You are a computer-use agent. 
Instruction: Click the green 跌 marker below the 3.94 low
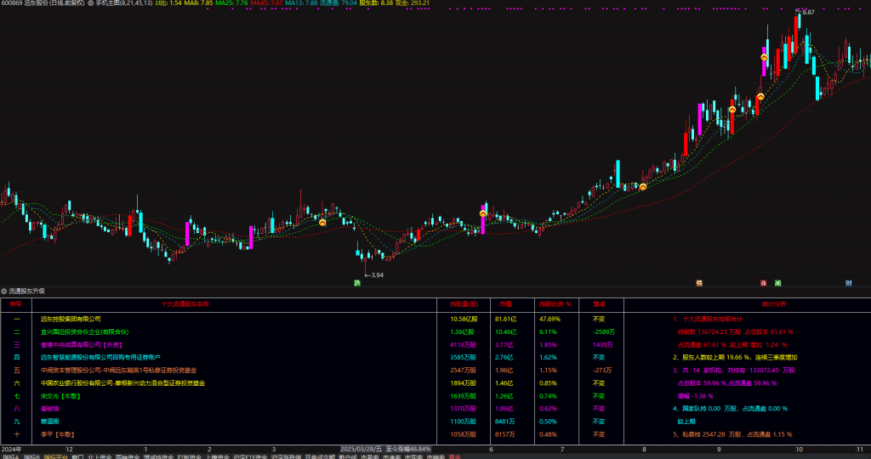tap(357, 282)
